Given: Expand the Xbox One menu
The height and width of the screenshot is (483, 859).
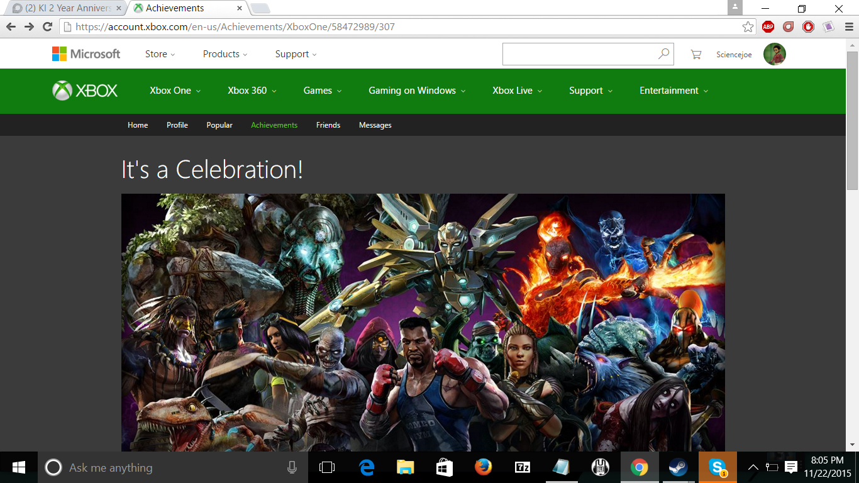Looking at the screenshot, I should pyautogui.click(x=175, y=91).
